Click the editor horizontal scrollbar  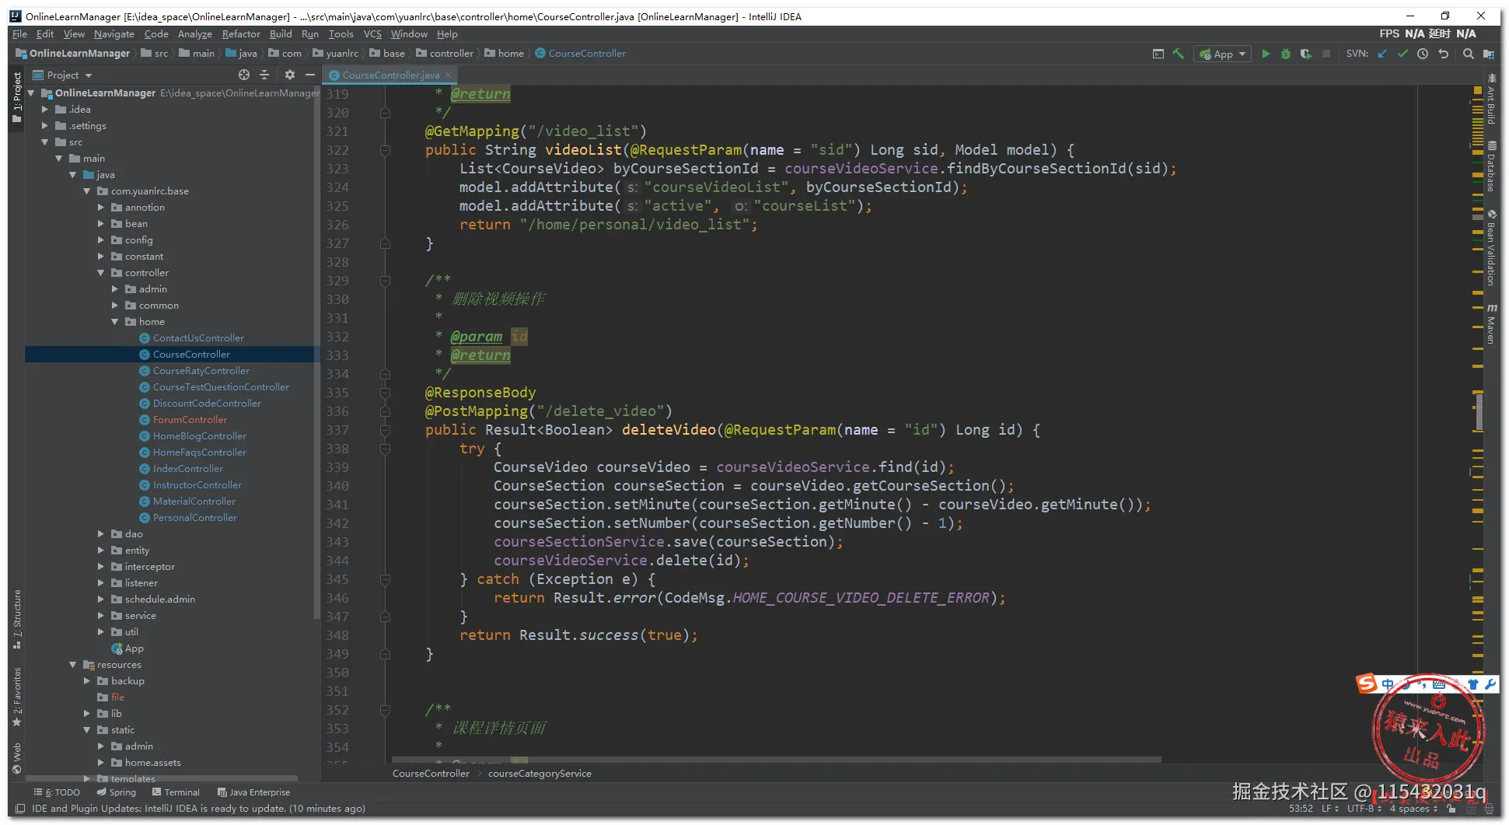pyautogui.click(x=776, y=760)
